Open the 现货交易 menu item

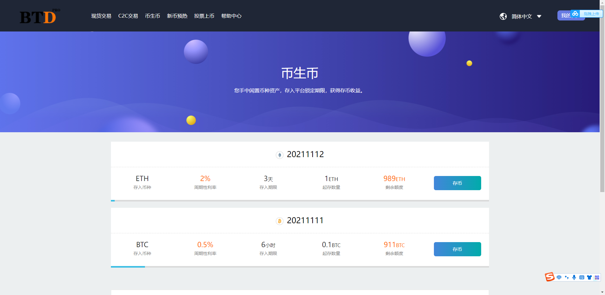[101, 16]
